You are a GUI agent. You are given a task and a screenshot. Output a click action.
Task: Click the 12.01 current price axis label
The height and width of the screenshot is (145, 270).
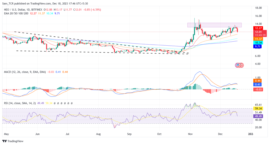[x=258, y=32]
